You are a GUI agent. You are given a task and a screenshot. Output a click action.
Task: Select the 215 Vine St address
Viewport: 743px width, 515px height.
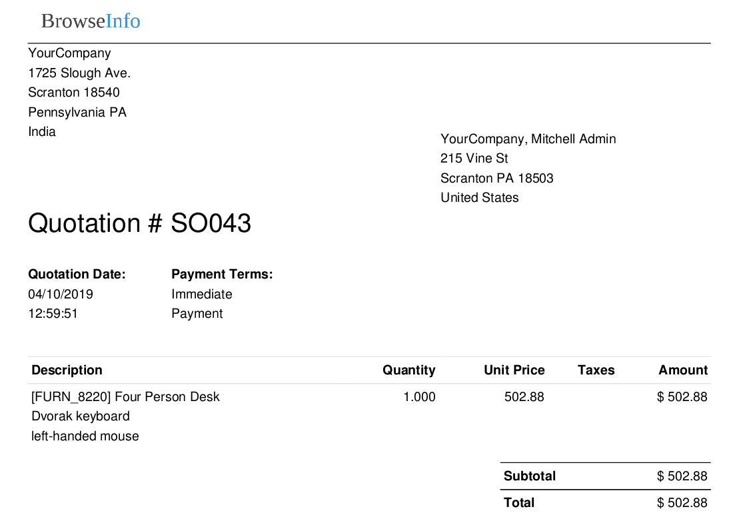(474, 159)
